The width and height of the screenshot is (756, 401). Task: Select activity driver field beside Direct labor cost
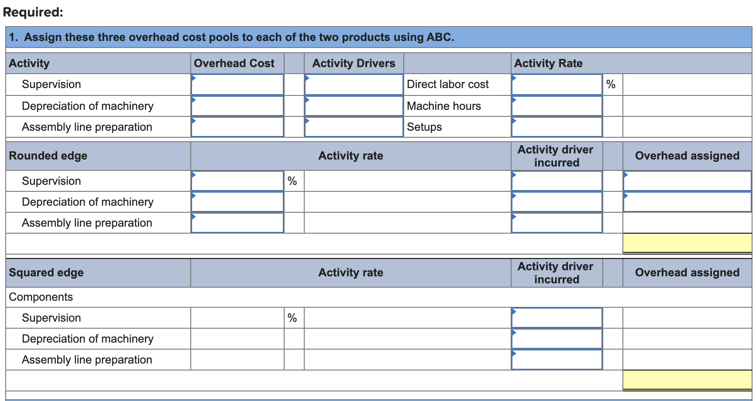(x=354, y=85)
